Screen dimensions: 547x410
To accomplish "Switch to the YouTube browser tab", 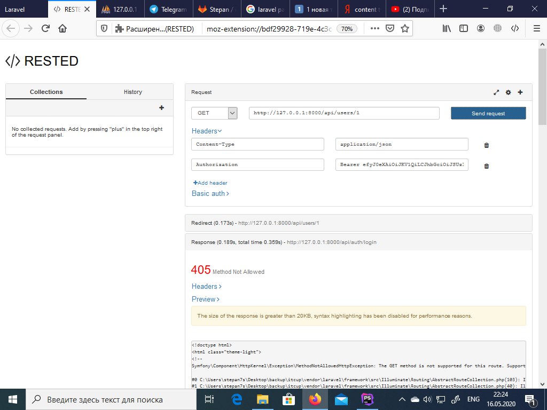I will pos(410,9).
